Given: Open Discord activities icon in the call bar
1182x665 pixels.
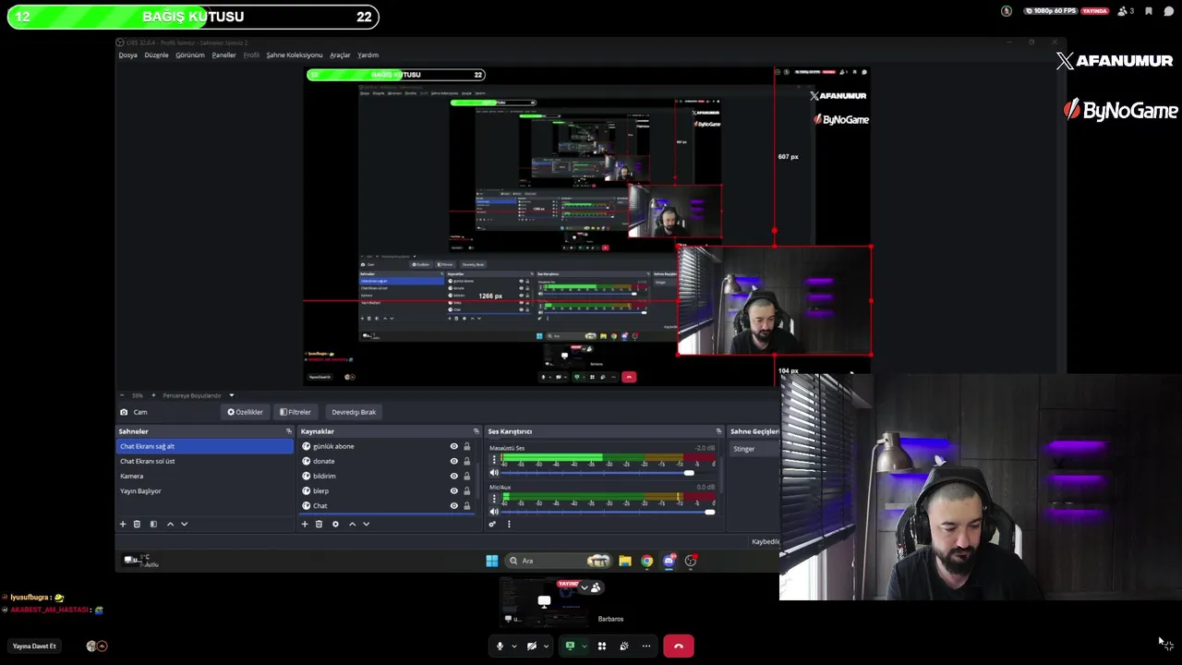Looking at the screenshot, I should point(602,646).
